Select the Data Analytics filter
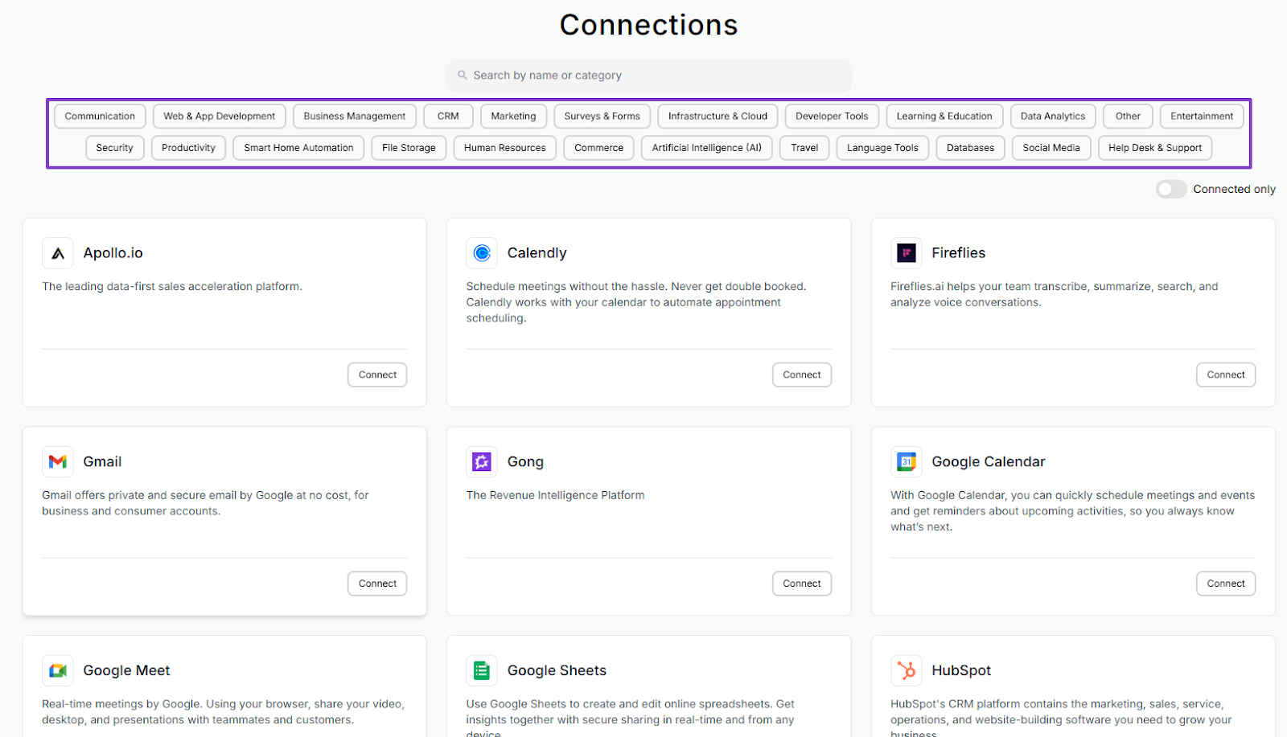Image resolution: width=1287 pixels, height=737 pixels. point(1053,117)
